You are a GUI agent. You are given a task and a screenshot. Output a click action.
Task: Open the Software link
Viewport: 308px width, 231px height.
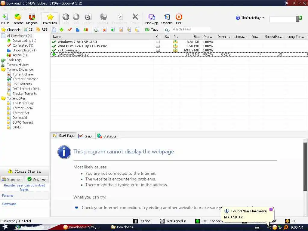coord(9,204)
